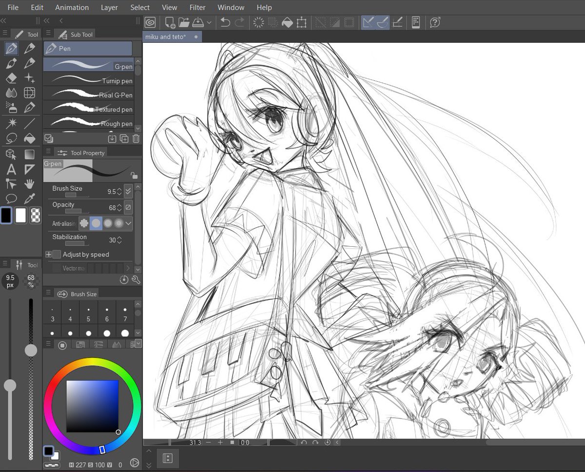Select the no anti-aliasing option
Viewport: 585px width, 472px height.
point(84,223)
